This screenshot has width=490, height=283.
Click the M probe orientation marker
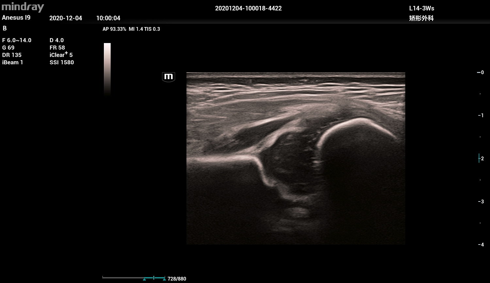pos(169,77)
